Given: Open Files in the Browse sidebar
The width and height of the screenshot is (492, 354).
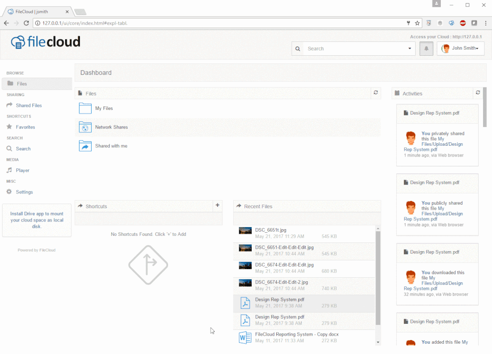Looking at the screenshot, I should [37, 84].
